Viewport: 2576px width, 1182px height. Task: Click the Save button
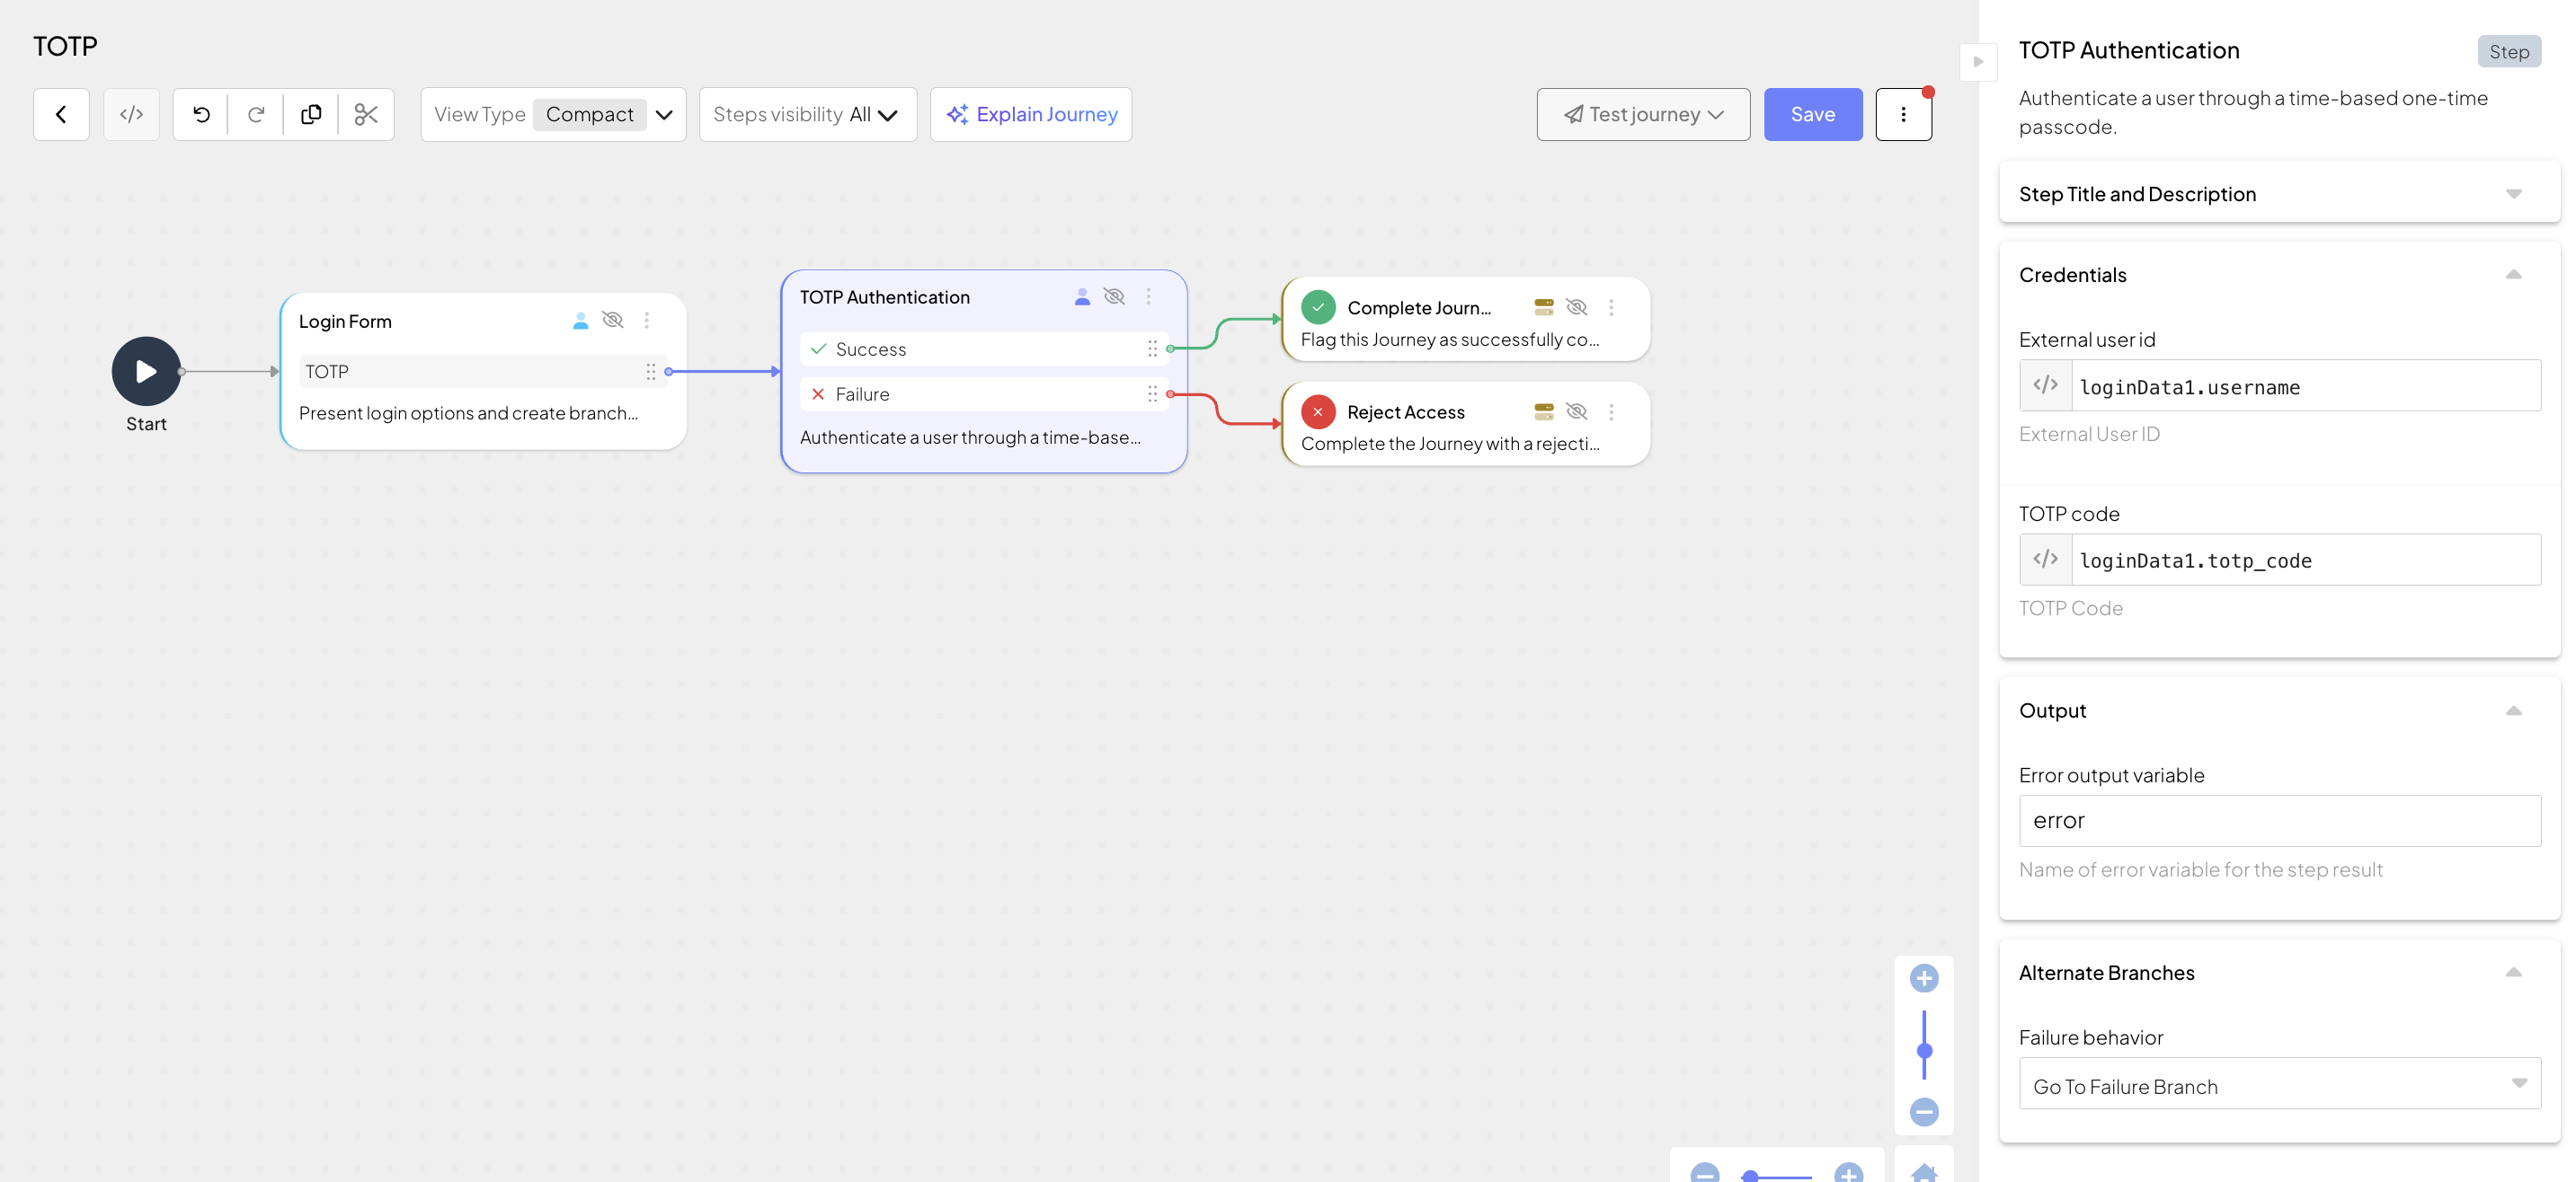(1812, 114)
